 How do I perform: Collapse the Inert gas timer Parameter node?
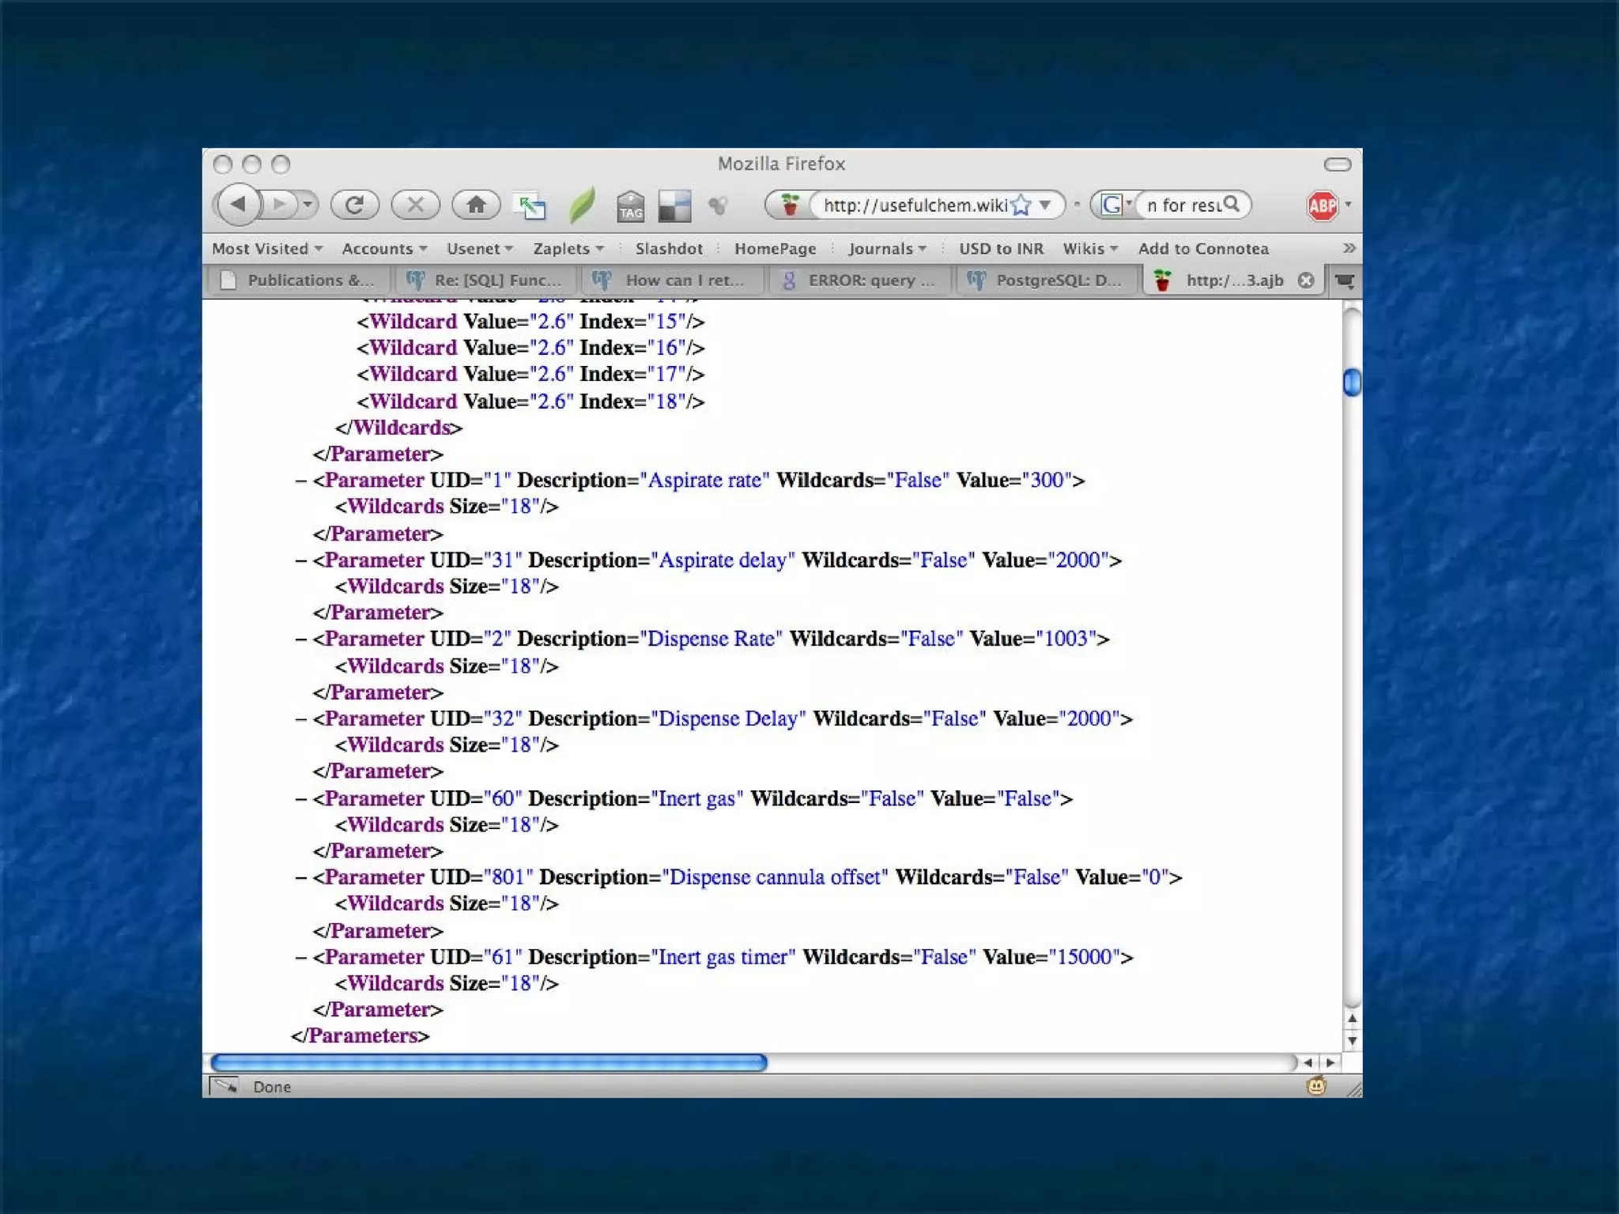tap(301, 958)
